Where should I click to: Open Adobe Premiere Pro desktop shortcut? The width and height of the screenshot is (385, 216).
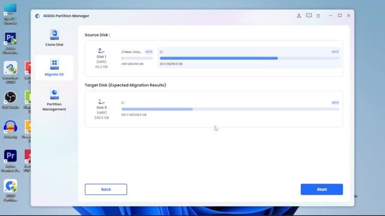pyautogui.click(x=10, y=161)
